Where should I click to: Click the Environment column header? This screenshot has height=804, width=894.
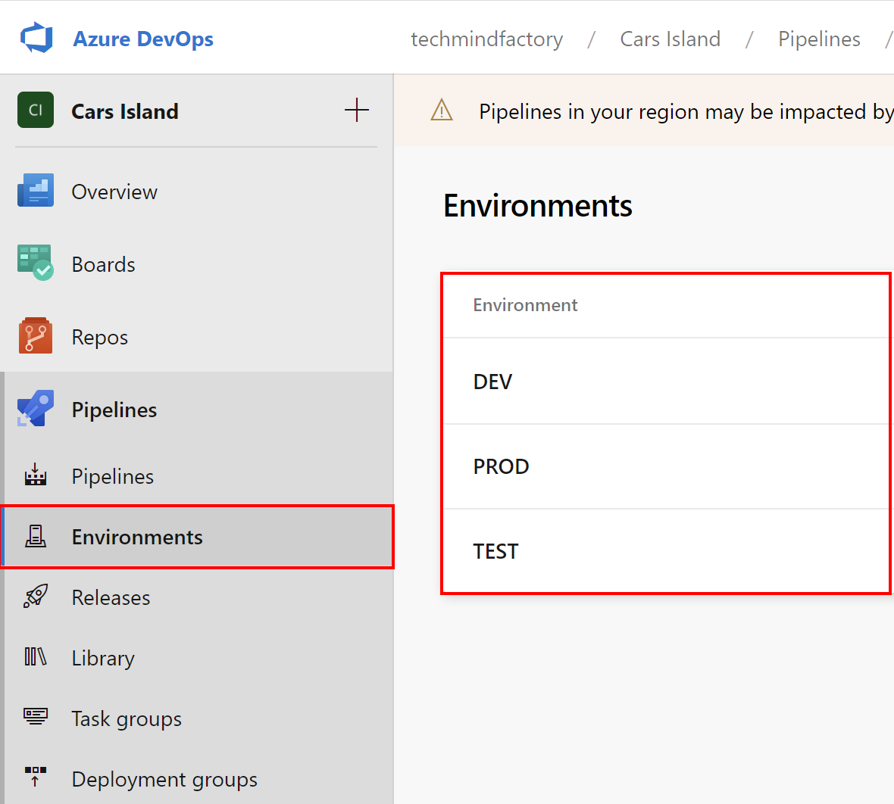525,305
